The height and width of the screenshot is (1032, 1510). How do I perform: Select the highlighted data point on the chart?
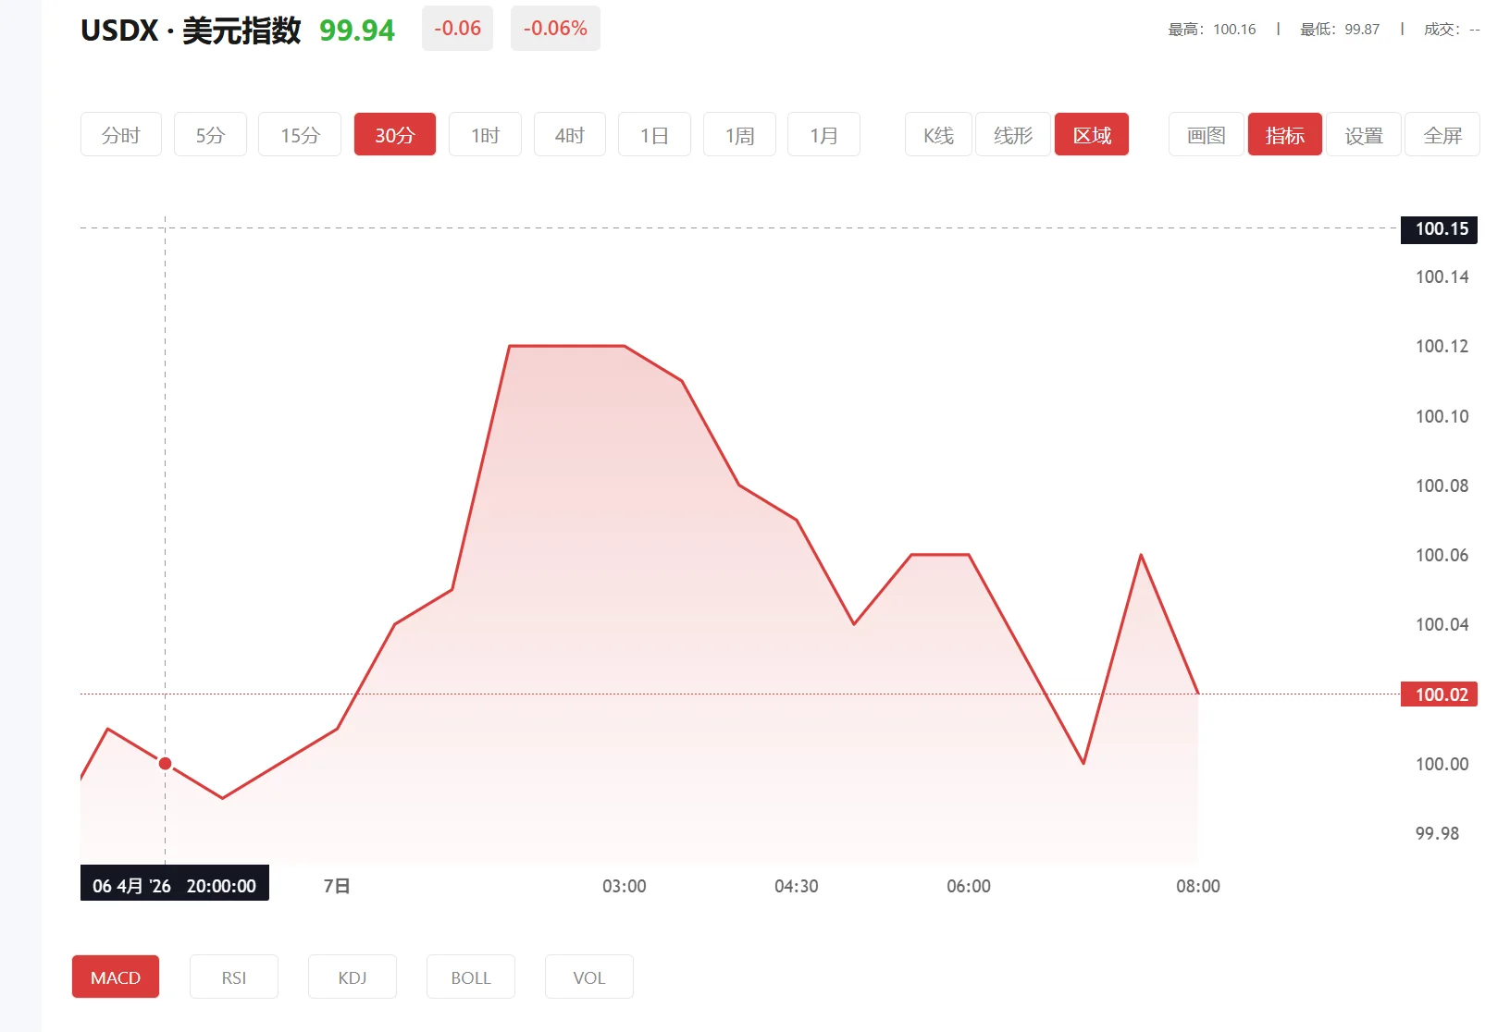pyautogui.click(x=165, y=763)
